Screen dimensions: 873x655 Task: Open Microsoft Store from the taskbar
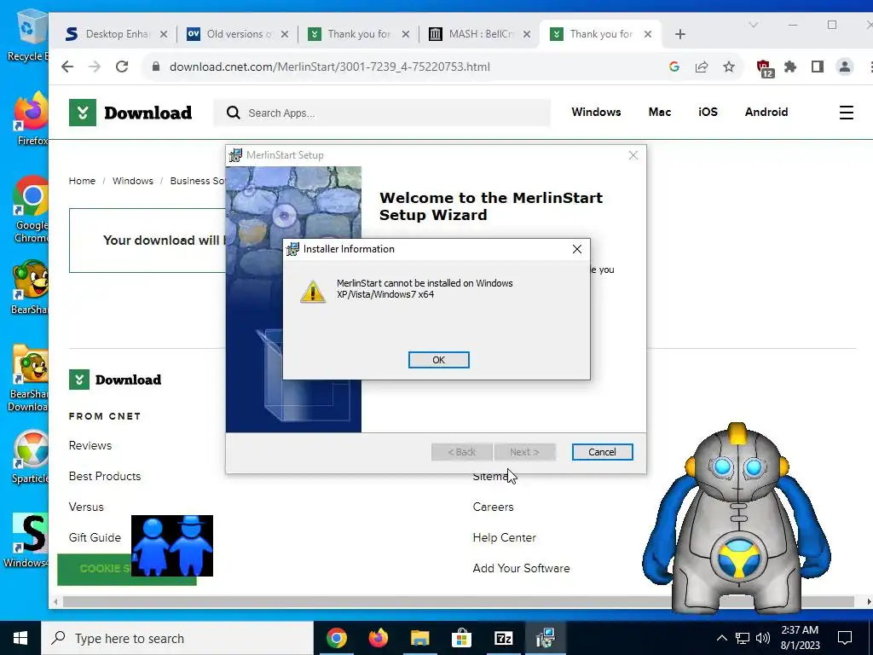point(461,638)
